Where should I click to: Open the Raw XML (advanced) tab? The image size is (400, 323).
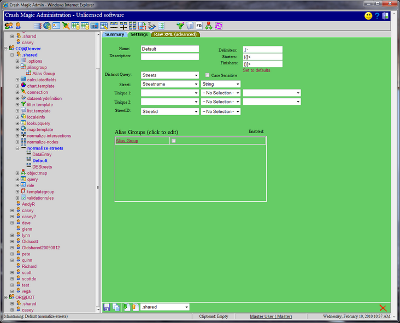(175, 34)
